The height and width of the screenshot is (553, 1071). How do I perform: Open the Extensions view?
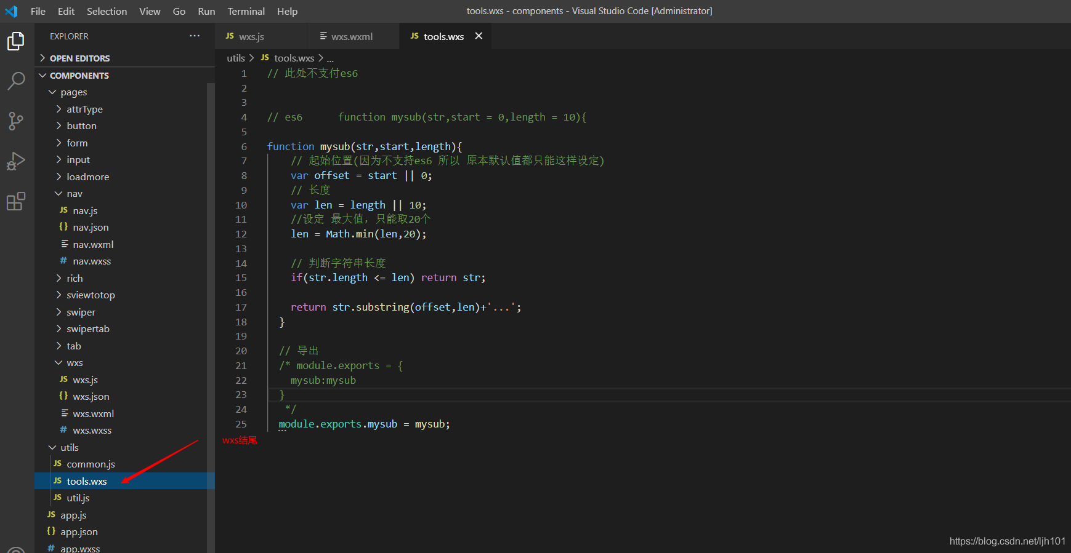tap(16, 201)
